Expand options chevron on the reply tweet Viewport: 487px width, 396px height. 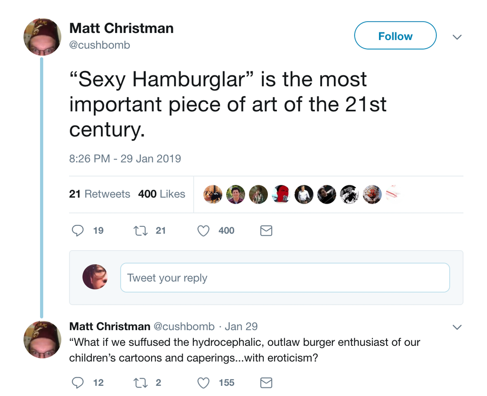tap(457, 327)
